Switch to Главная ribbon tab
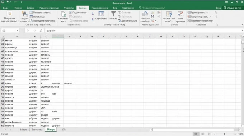The width and height of the screenshot is (244, 136). pyautogui.click(x=18, y=8)
